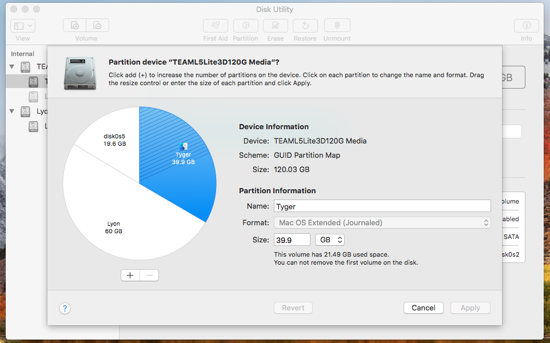550x343 pixels.
Task: Click the Unmount toolbar icon
Action: 337,26
